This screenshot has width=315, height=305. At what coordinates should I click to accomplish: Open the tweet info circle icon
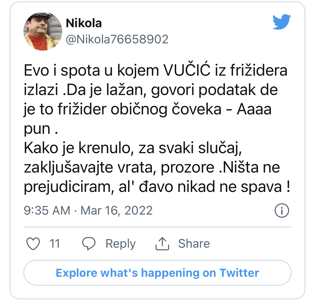click(x=282, y=211)
